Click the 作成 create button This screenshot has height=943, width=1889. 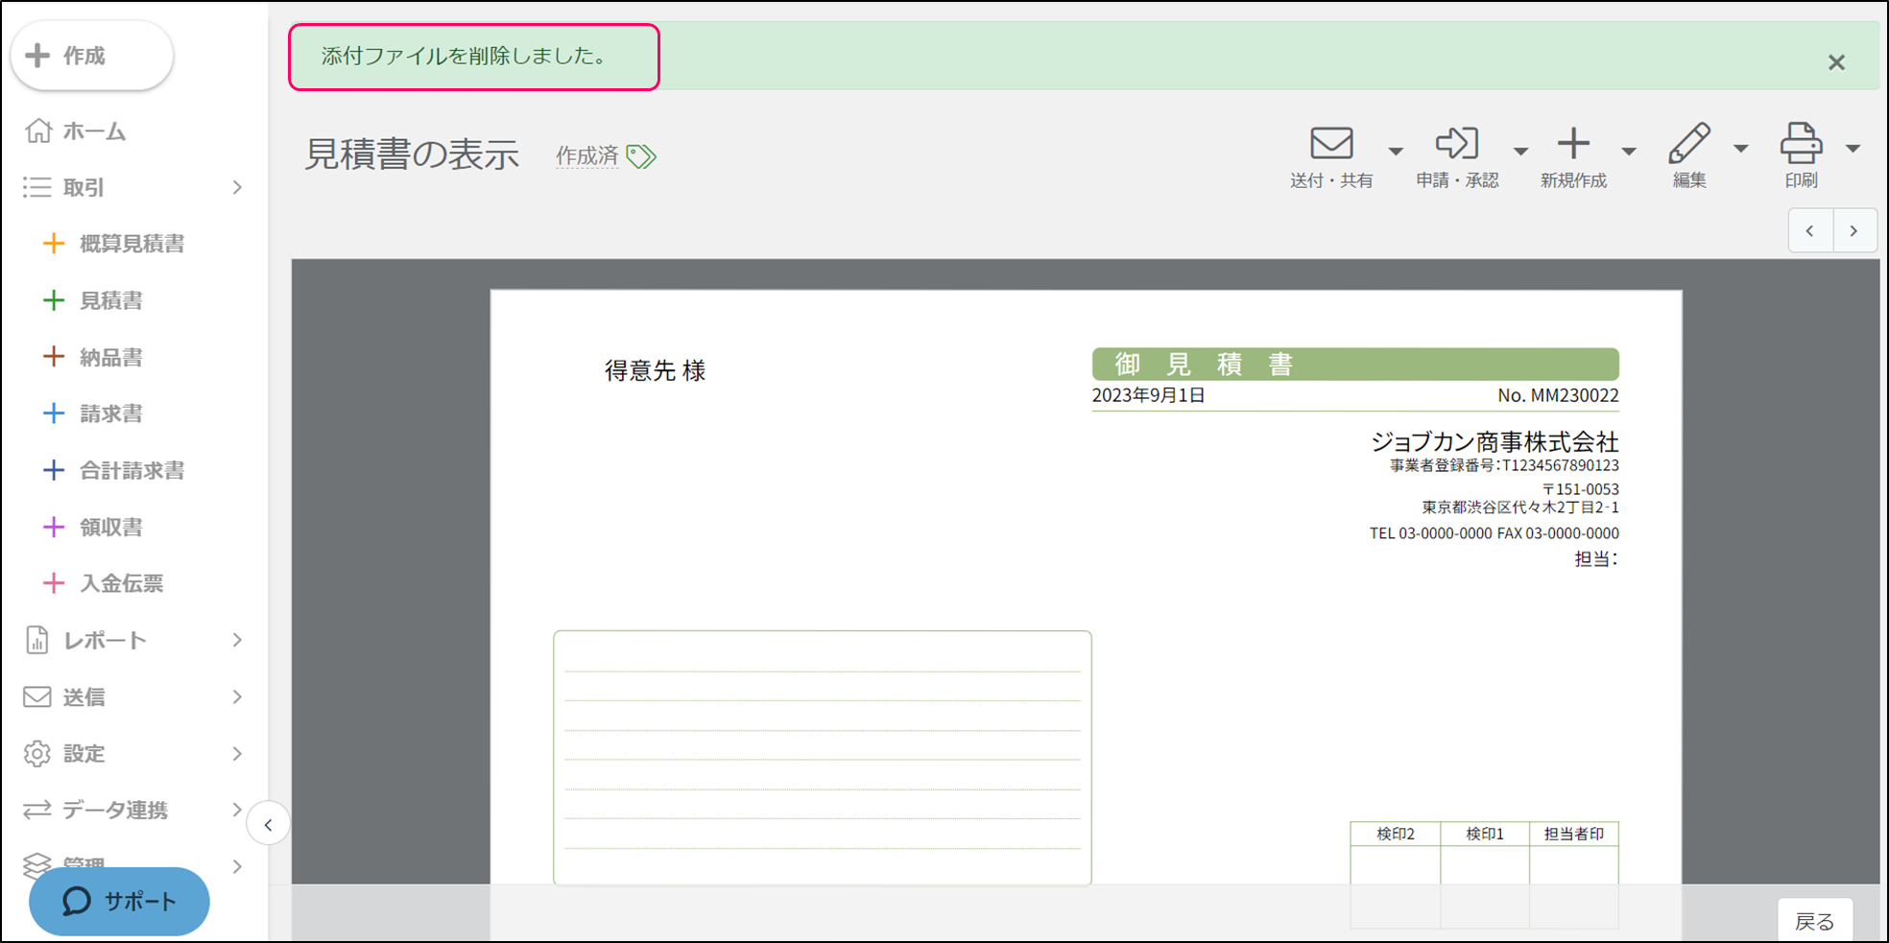coord(92,56)
